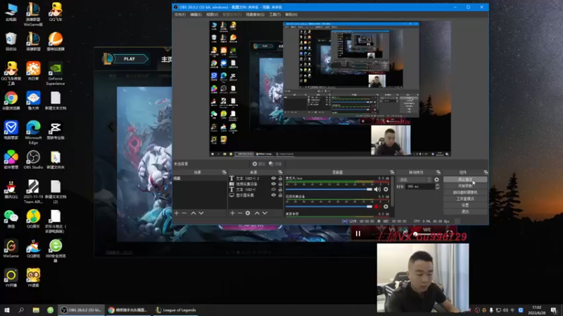Open QQ Music desktop shortcut
Viewport: 563px width, 316px height.
click(33, 219)
